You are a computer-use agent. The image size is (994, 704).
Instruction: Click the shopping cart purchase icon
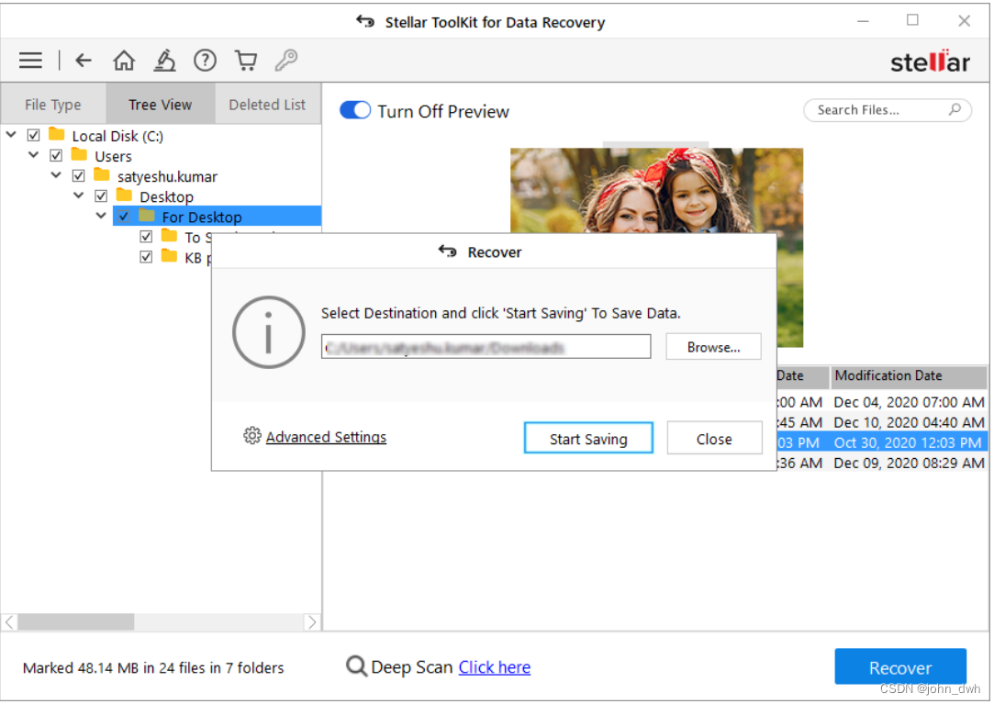point(245,60)
